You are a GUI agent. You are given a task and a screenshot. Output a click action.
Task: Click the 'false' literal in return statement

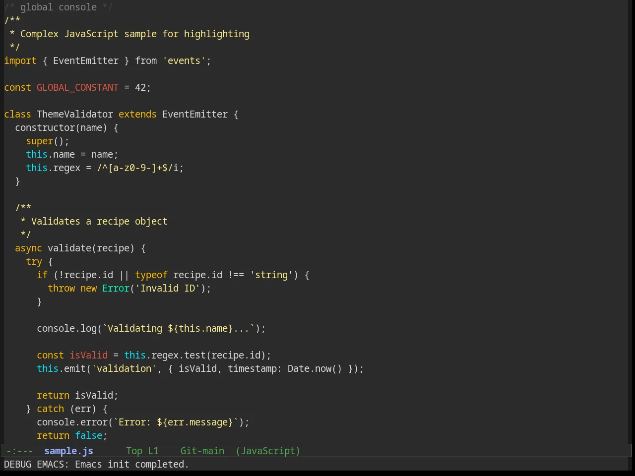click(88, 435)
